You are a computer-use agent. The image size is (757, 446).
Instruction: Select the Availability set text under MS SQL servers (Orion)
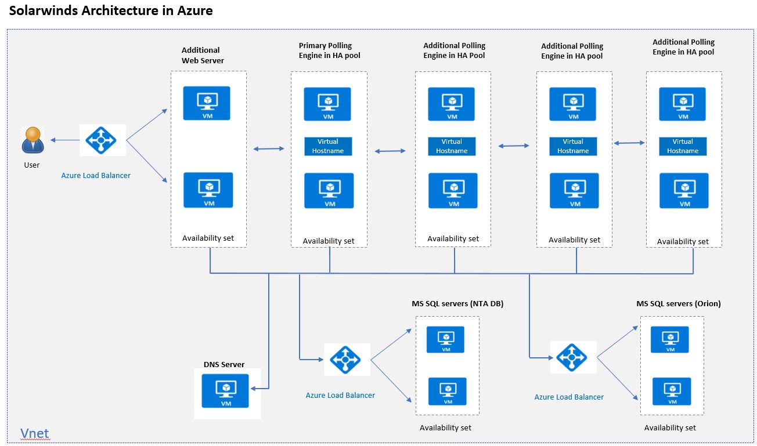(x=670, y=427)
